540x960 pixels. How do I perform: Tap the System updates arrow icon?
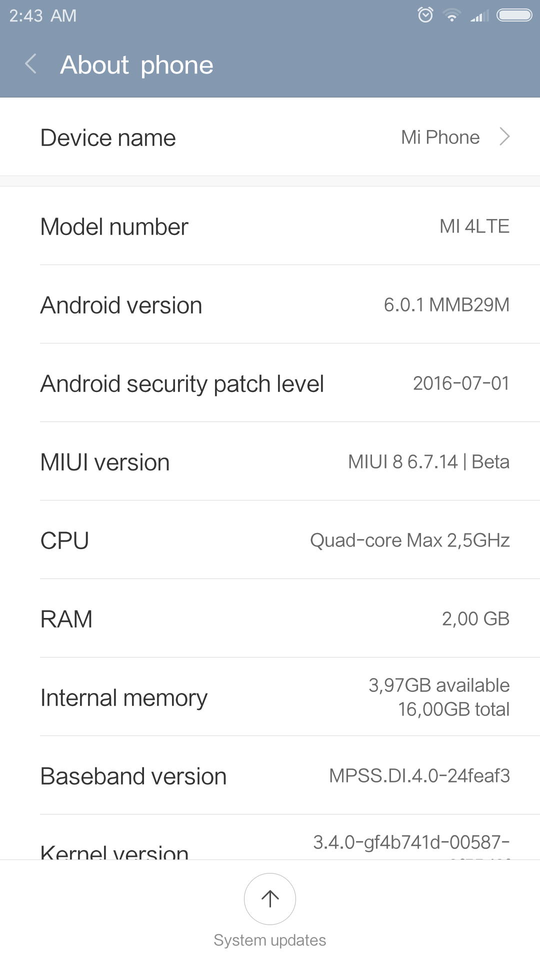tap(270, 898)
